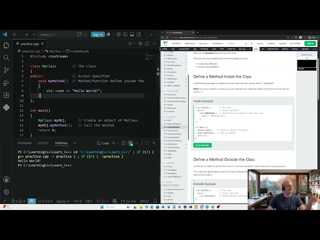Open the Customize Layout control
The height and width of the screenshot is (240, 320).
pos(118,34)
